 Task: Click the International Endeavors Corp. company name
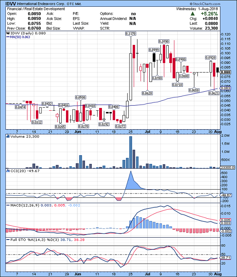41,4
